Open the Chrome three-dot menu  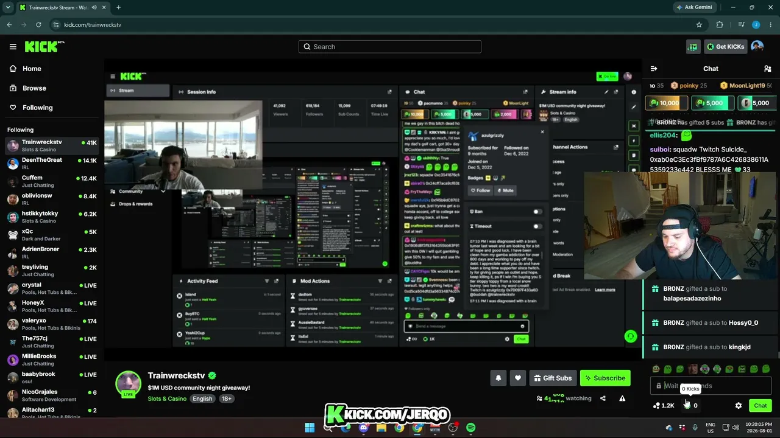[770, 24]
